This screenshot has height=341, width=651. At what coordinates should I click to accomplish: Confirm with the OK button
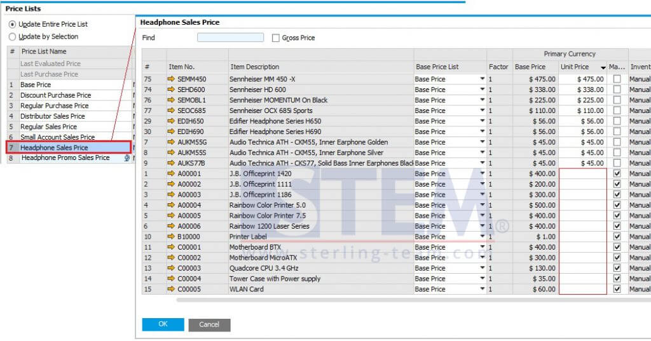[x=163, y=324]
